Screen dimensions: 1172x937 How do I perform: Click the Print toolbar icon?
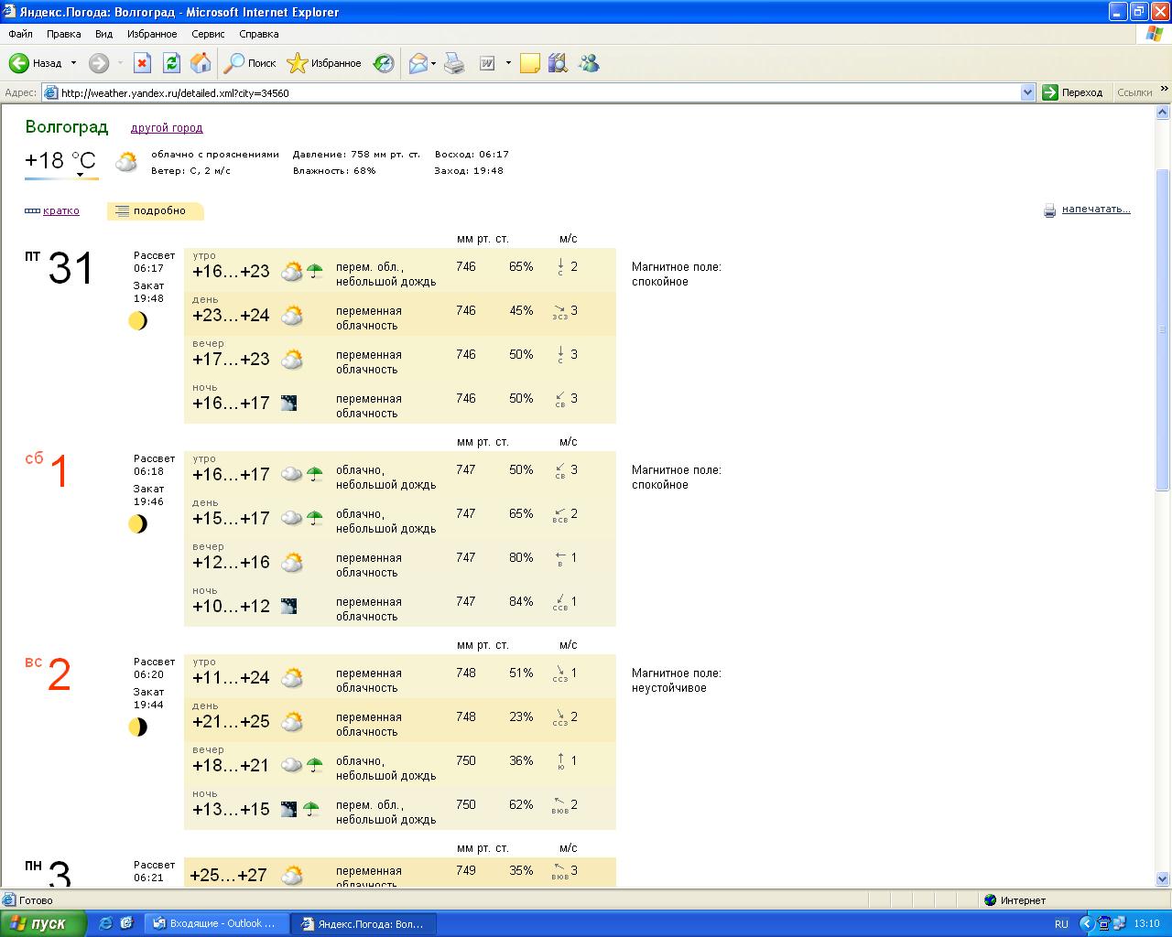(454, 63)
